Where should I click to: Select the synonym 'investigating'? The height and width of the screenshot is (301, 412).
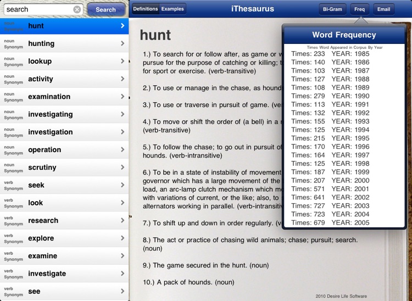tap(64, 114)
